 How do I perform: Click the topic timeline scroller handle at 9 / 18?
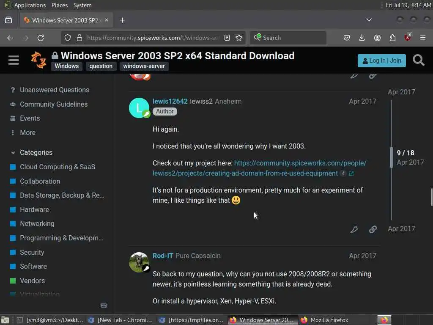(x=391, y=157)
